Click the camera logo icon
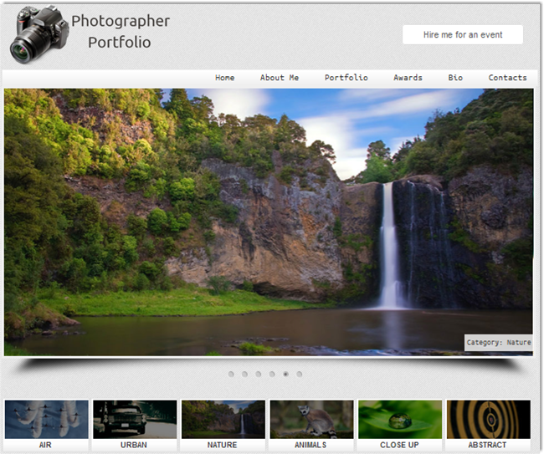 tap(39, 34)
